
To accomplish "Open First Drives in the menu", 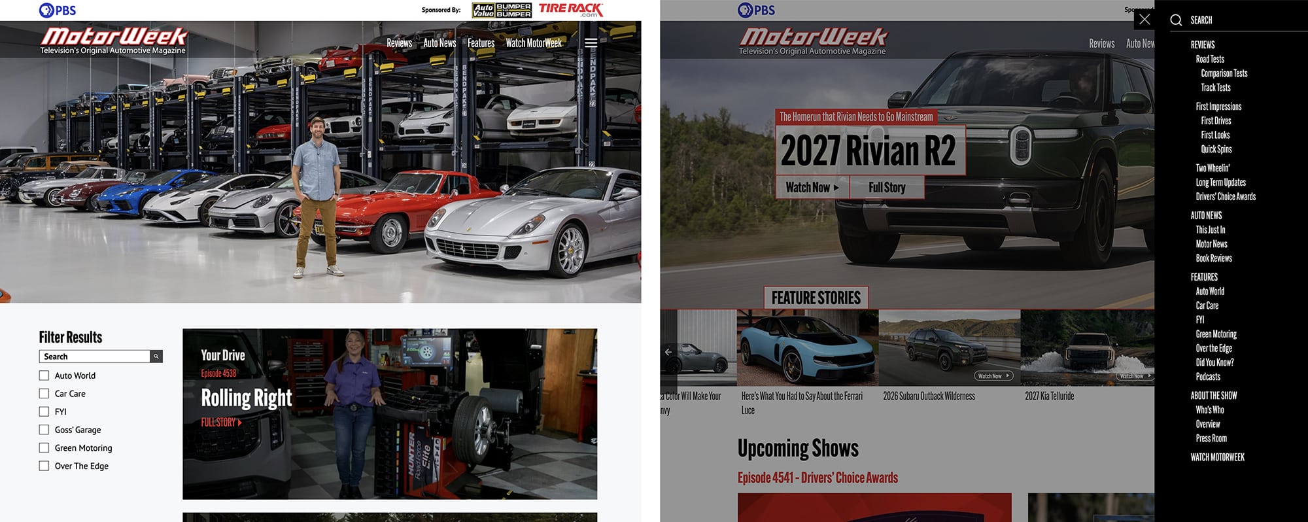I will (1216, 121).
